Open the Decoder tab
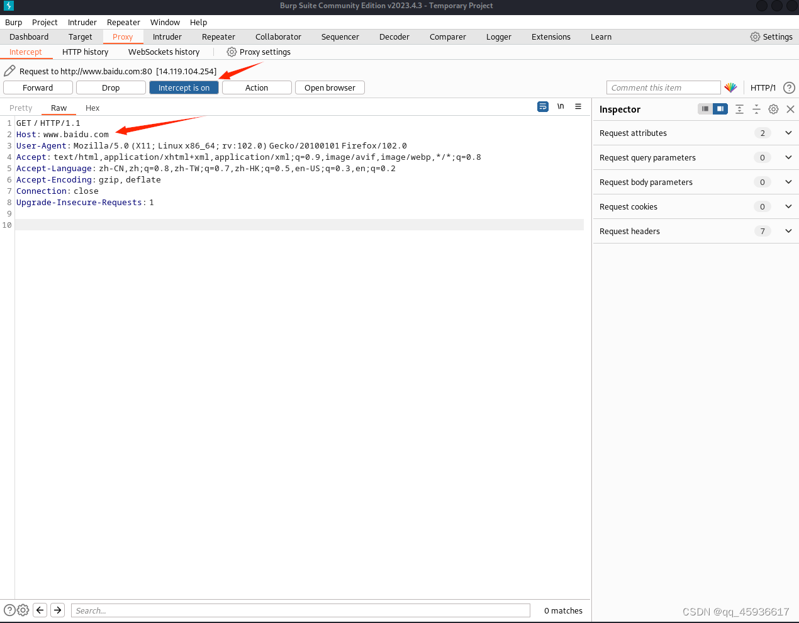 394,37
